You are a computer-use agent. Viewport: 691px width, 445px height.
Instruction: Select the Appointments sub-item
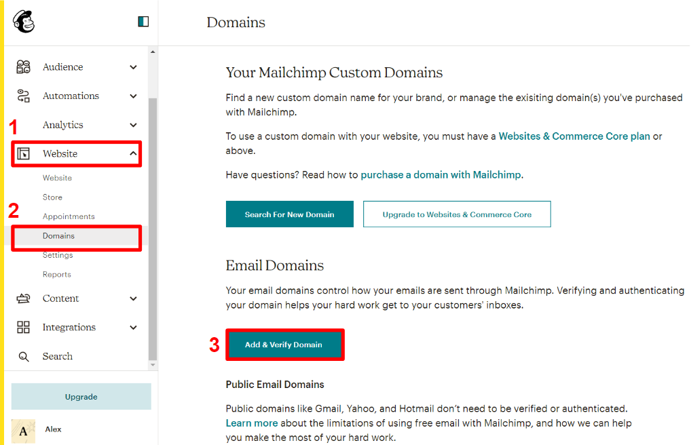tap(69, 216)
